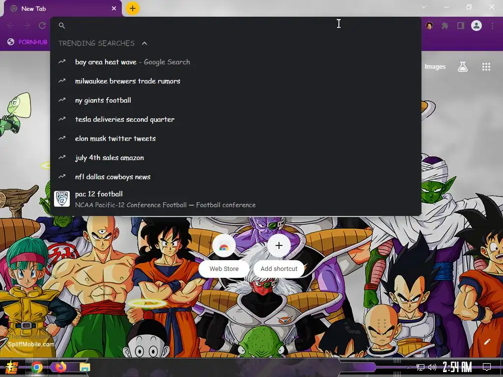The image size is (503, 377).
Task: Select the ny giants football suggestion
Action: pos(236,100)
